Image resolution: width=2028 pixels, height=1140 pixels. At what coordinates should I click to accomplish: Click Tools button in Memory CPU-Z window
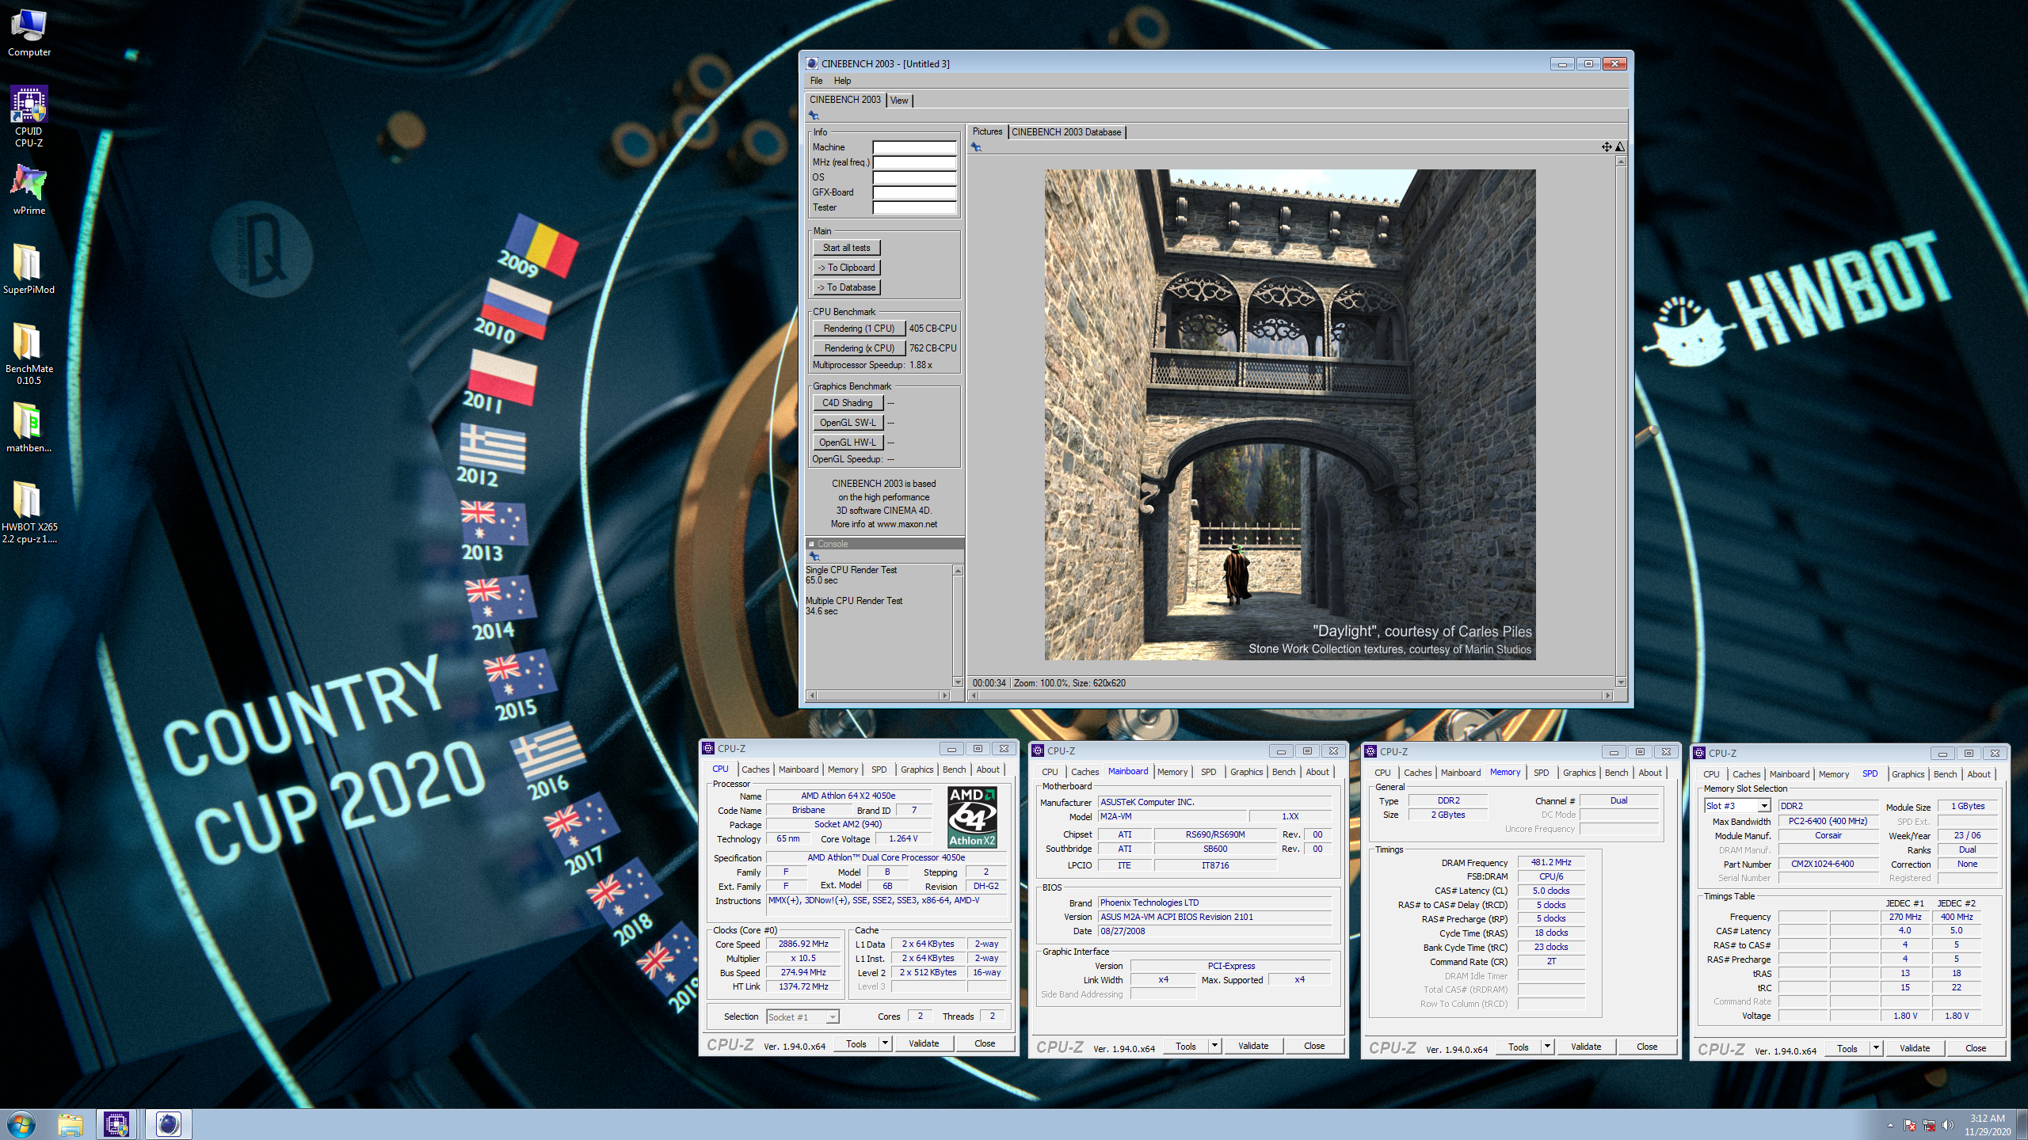pyautogui.click(x=1519, y=1047)
